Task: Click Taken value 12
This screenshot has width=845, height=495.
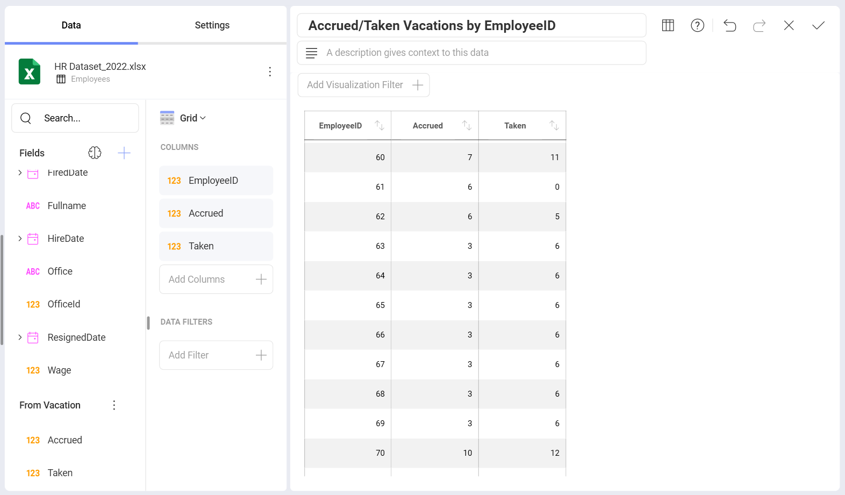Action: (522, 453)
